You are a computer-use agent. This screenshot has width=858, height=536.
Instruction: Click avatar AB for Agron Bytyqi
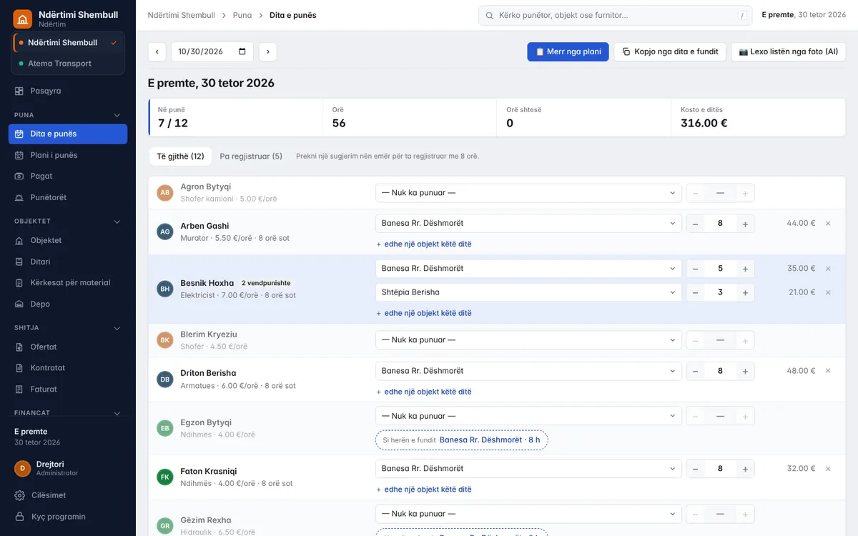click(x=165, y=193)
